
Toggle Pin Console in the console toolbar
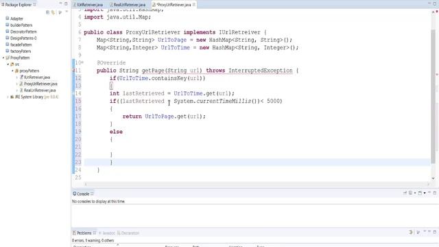405,193
